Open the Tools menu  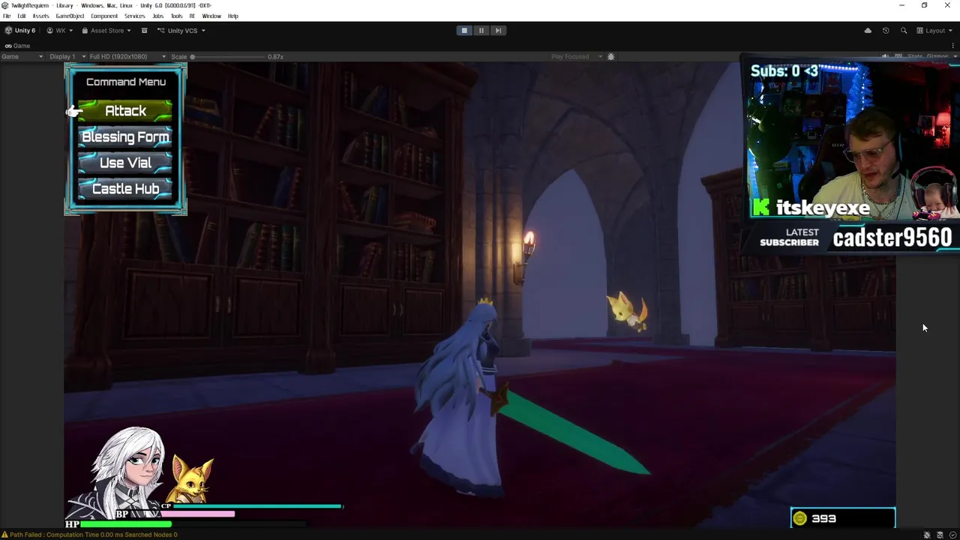(x=177, y=16)
